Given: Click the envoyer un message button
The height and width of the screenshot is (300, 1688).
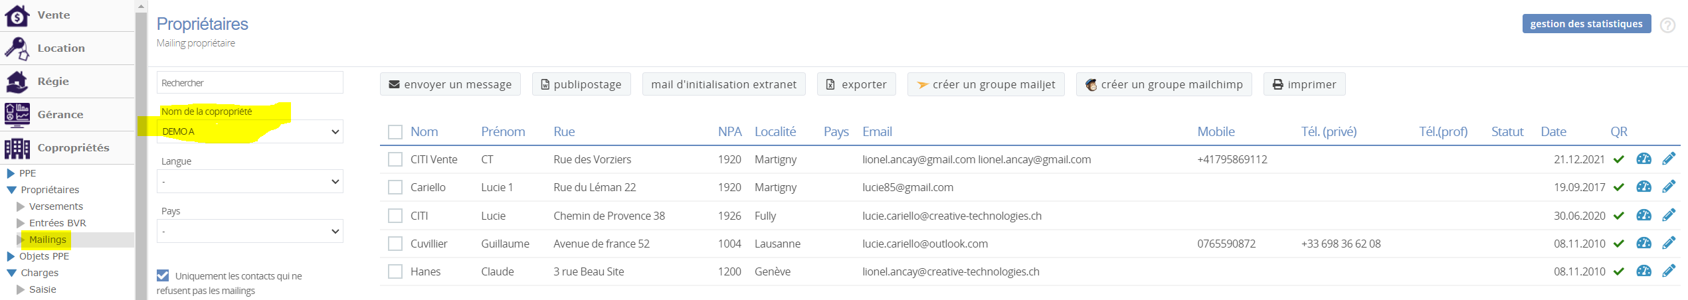Looking at the screenshot, I should [x=450, y=84].
